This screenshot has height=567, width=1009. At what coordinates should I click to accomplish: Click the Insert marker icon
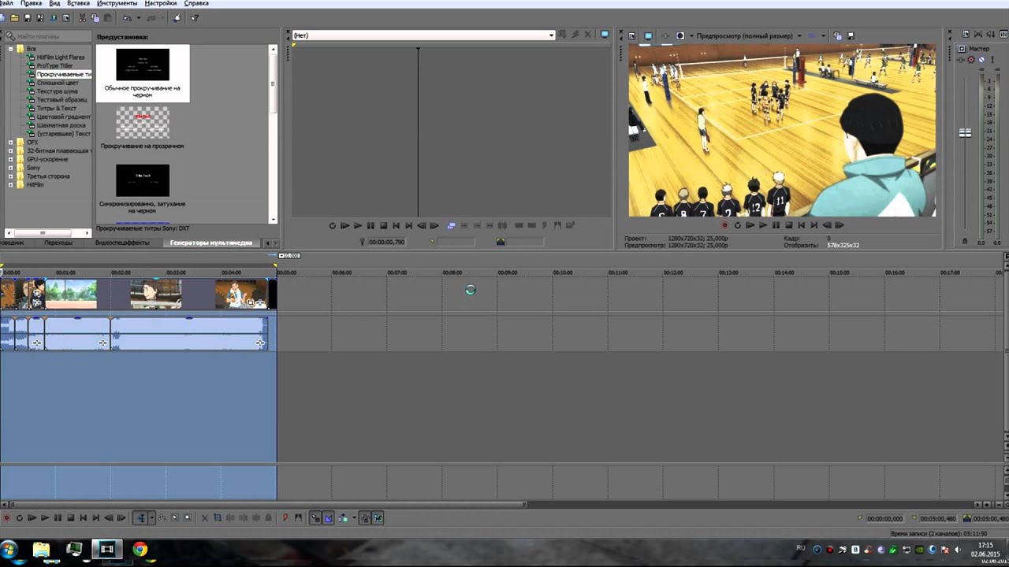point(285,517)
